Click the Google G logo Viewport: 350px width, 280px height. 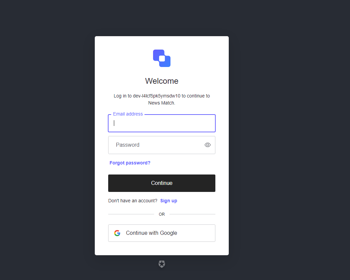pyautogui.click(x=117, y=233)
